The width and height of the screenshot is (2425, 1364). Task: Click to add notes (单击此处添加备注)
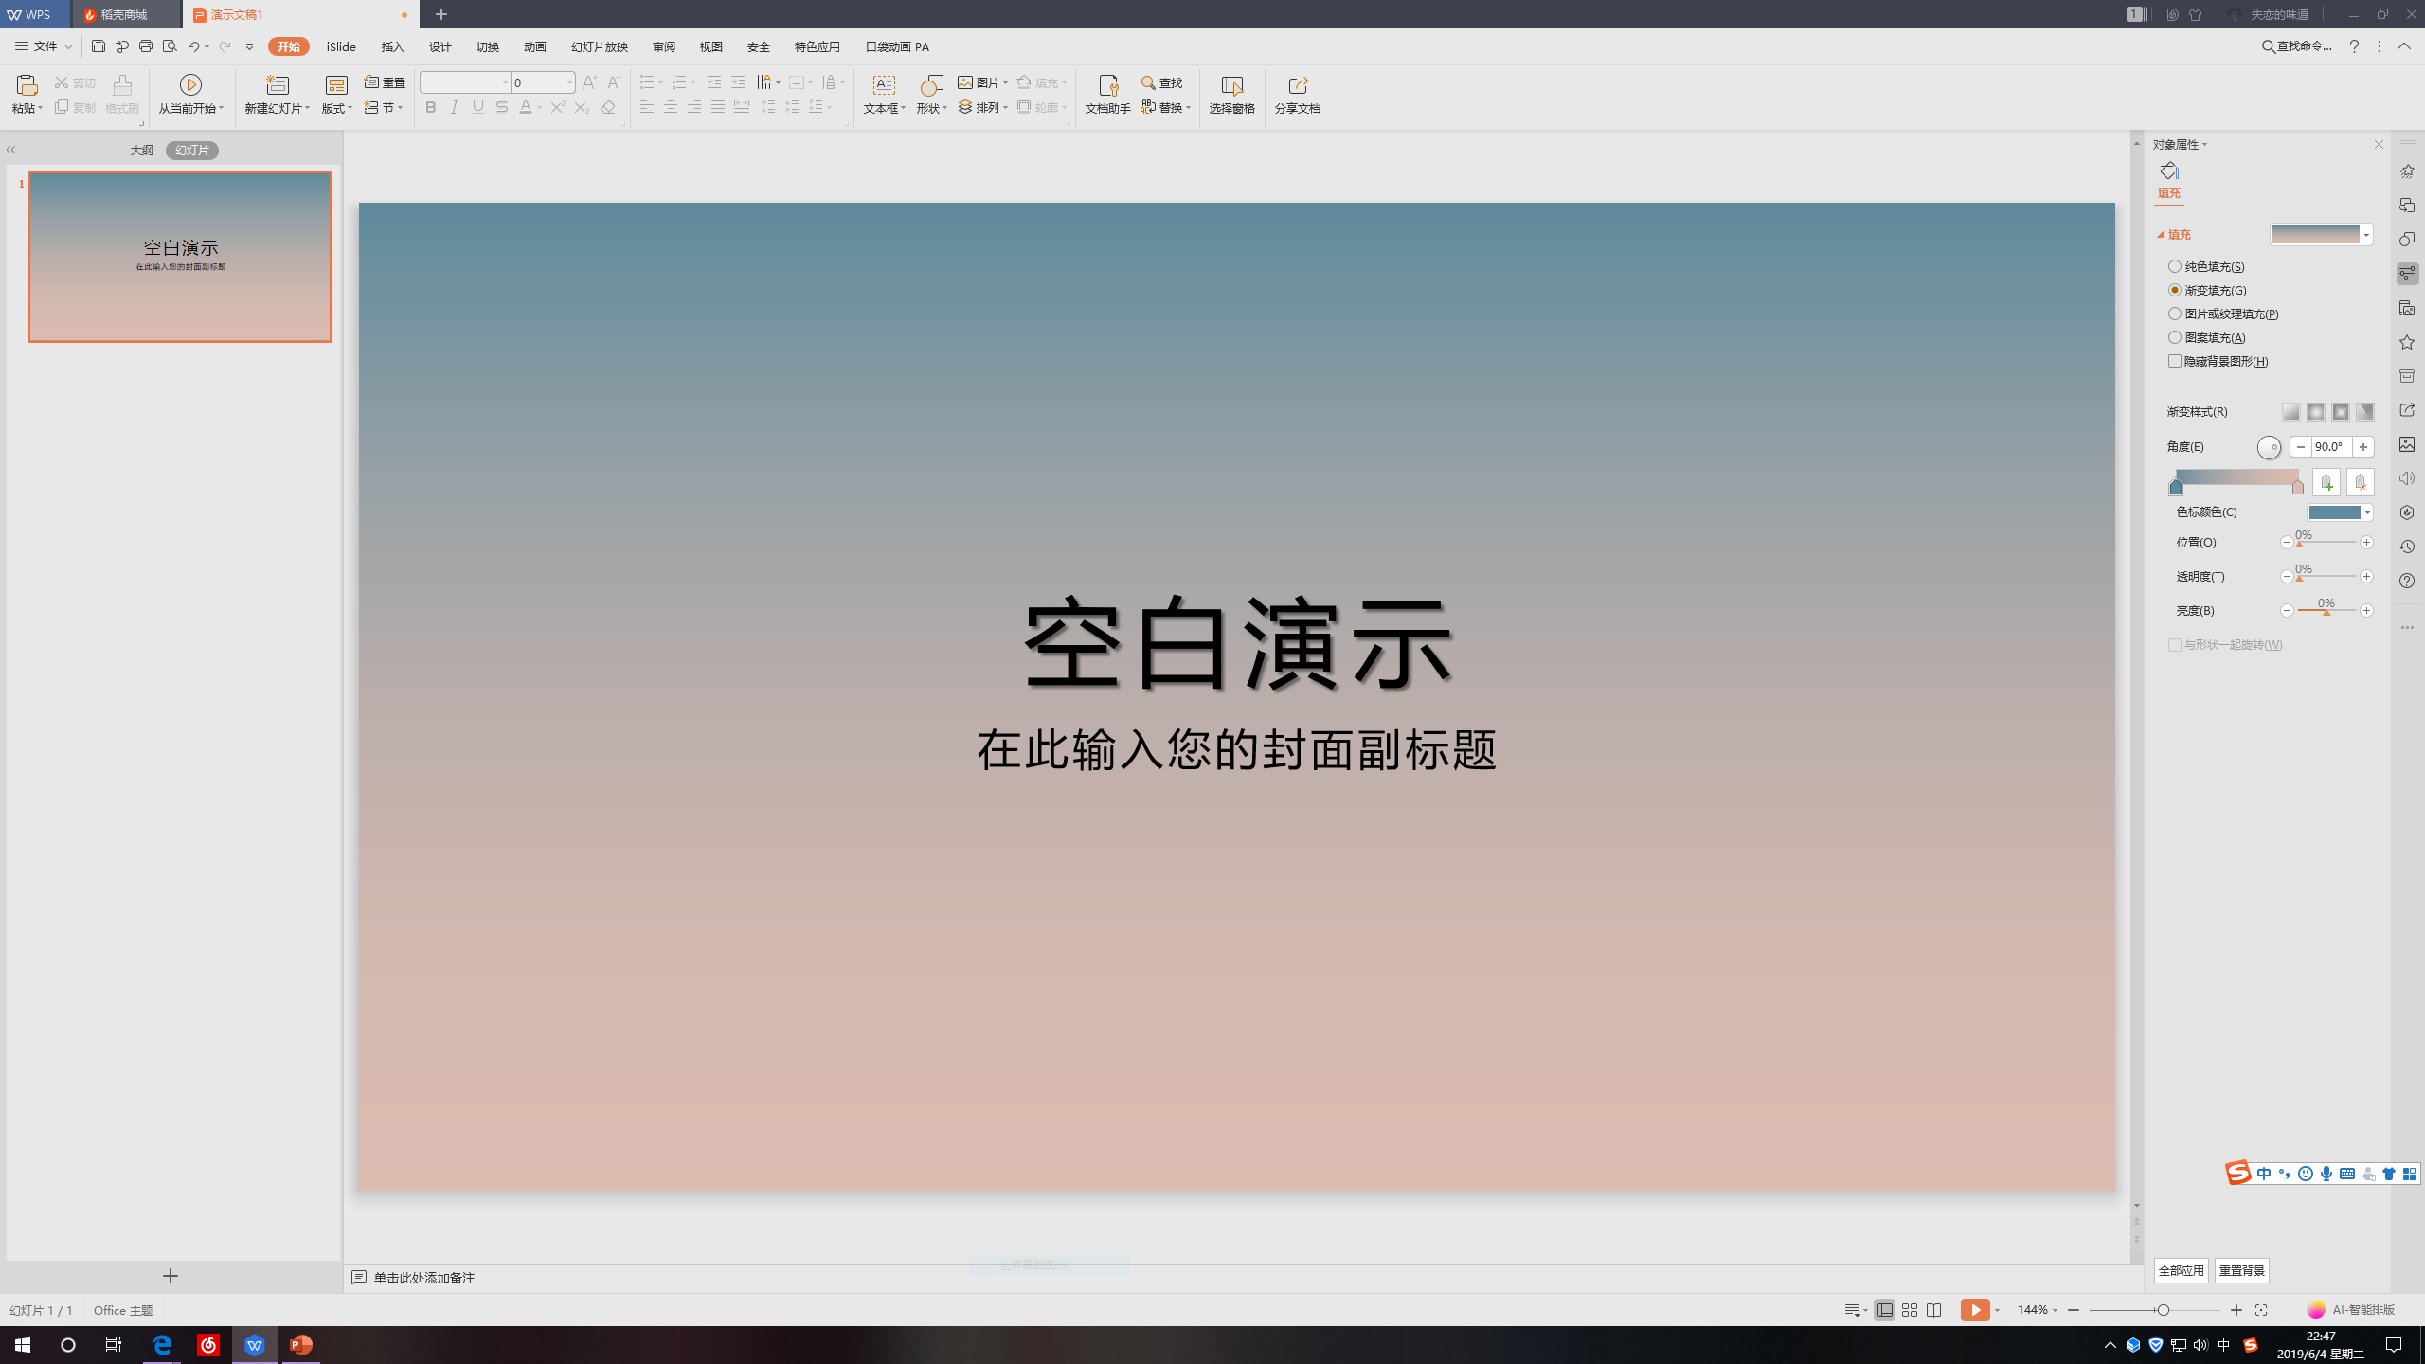pos(424,1278)
